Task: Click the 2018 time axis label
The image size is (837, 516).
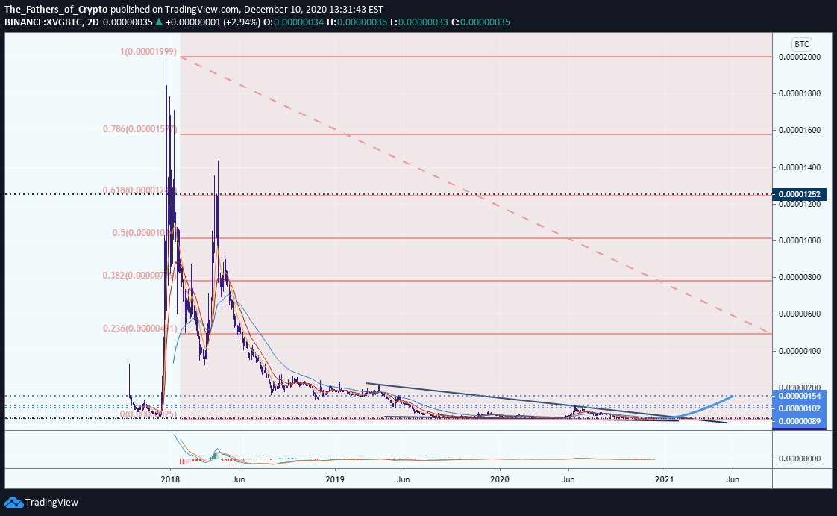Action: [170, 479]
